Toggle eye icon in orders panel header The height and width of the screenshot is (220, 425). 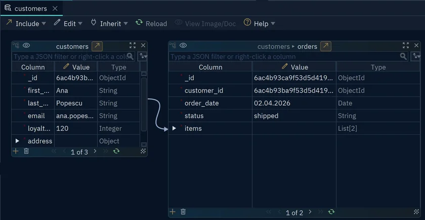[x=183, y=46]
